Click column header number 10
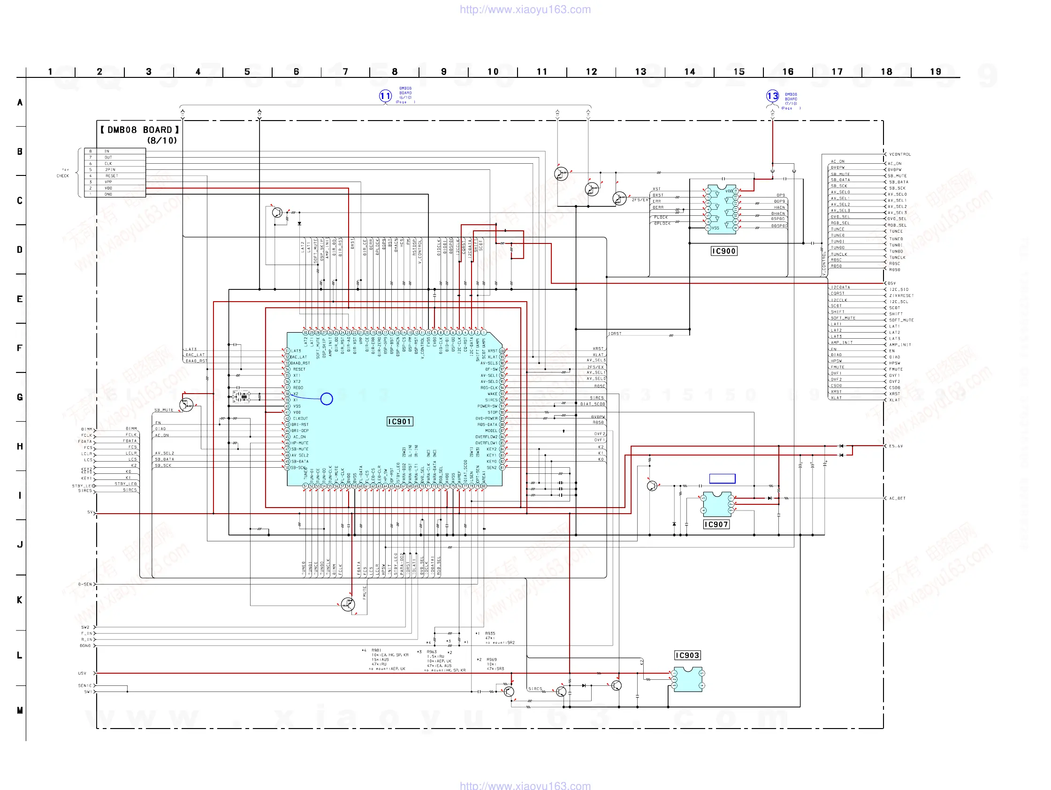This screenshot has width=1051, height=790. [x=493, y=72]
